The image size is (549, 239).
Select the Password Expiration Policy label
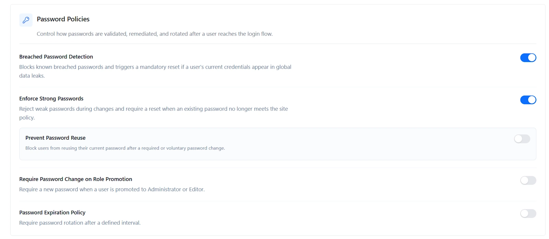(x=52, y=212)
